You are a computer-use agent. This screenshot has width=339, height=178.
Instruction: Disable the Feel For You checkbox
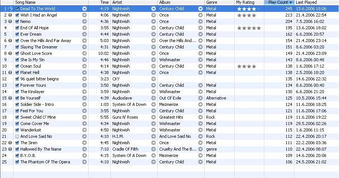click(17, 111)
